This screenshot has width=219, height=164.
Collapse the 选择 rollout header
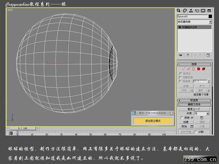coord(194,64)
